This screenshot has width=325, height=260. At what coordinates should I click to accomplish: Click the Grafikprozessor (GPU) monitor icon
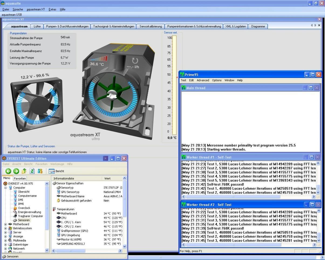pos(59,231)
